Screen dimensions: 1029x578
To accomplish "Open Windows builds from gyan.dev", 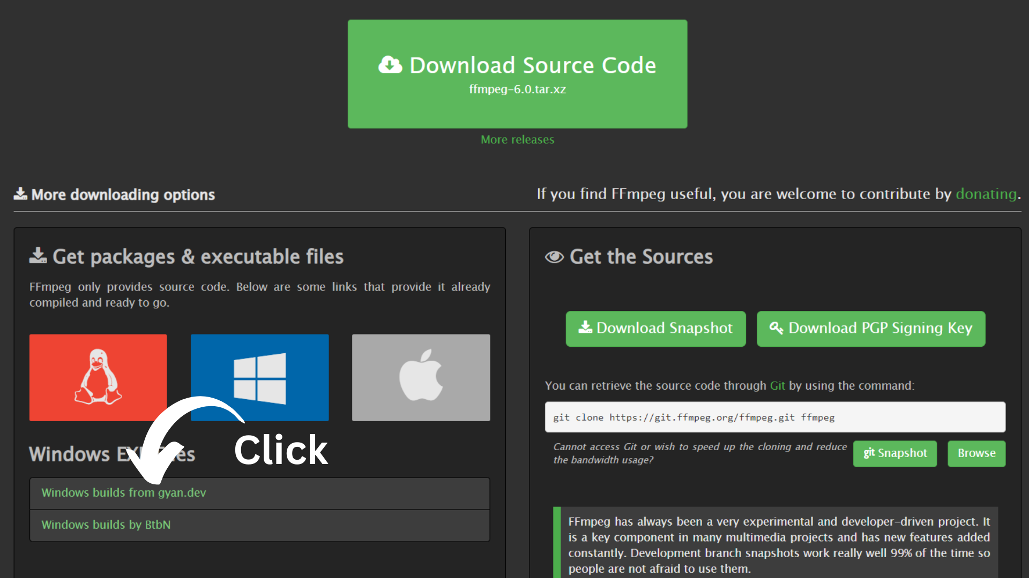I will click(x=124, y=492).
